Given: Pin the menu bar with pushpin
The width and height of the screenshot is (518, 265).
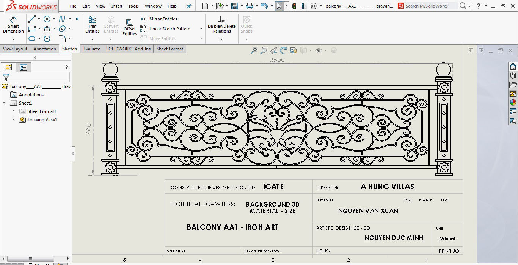Looking at the screenshot, I should pos(189,6).
